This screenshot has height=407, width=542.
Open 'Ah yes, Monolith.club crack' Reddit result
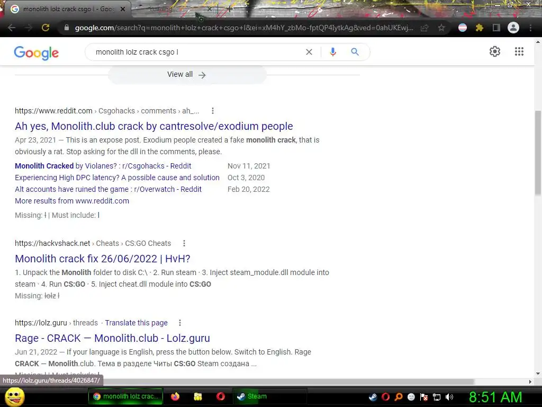154,126
